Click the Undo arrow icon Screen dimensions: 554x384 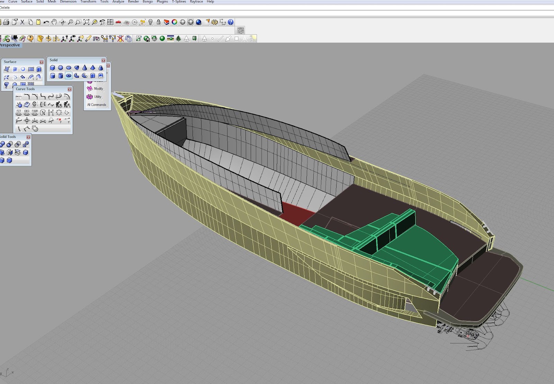click(46, 22)
